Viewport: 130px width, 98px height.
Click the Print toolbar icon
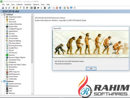[6, 8]
